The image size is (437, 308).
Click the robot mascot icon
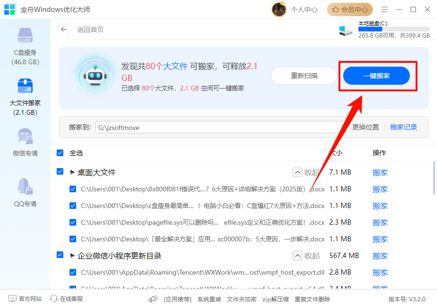95,76
